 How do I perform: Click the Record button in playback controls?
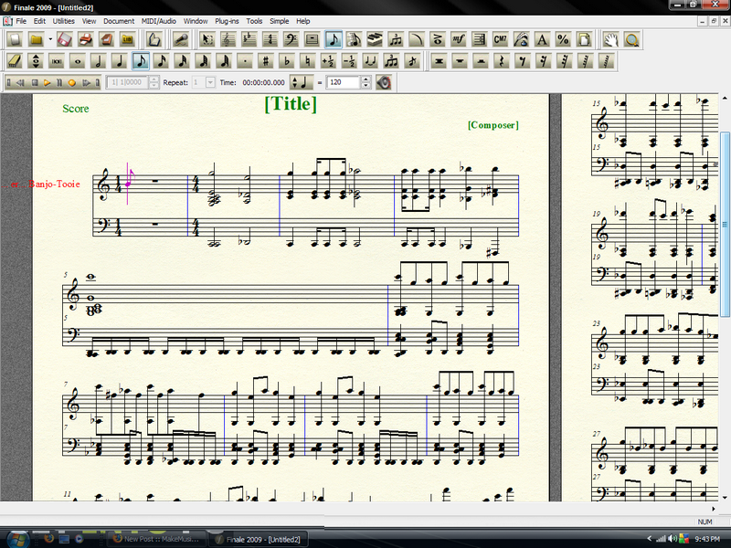point(72,82)
